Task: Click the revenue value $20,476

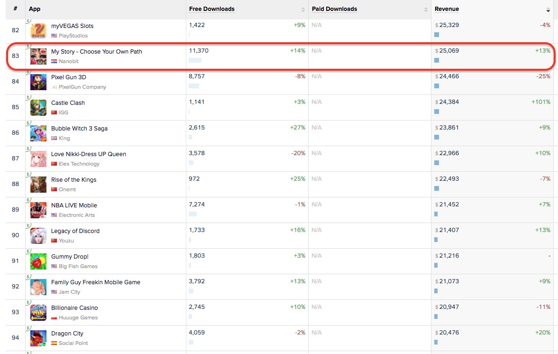Action: point(447,333)
